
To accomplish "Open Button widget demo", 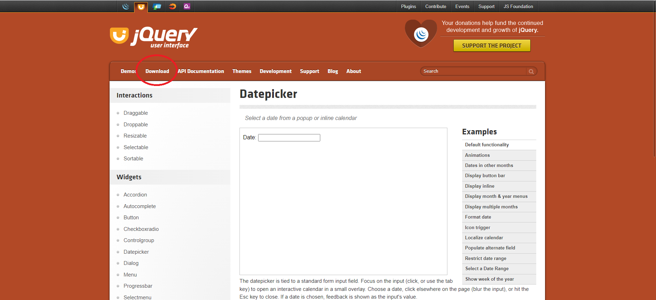I will point(131,218).
